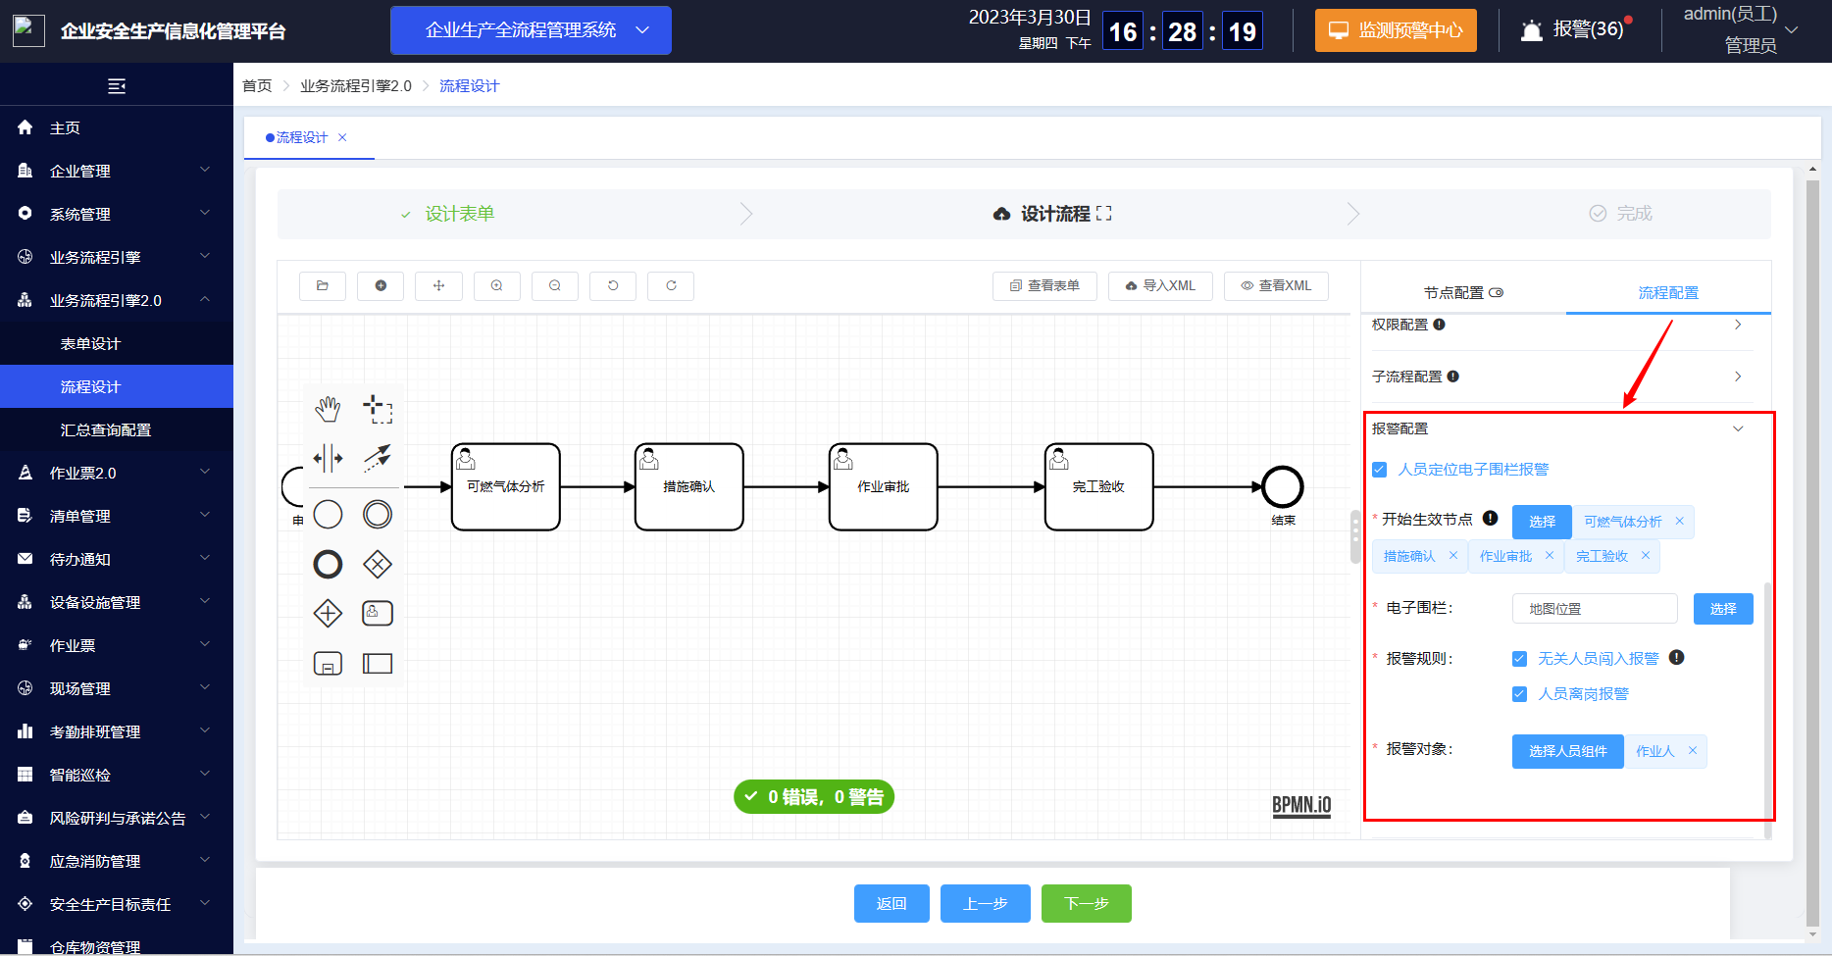Toggle the eye icon on 节点配置
1832x956 pixels.
1497,292
